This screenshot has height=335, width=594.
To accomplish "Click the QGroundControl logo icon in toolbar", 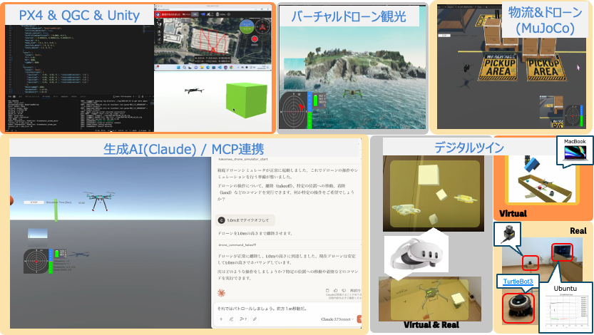I will coord(158,14).
